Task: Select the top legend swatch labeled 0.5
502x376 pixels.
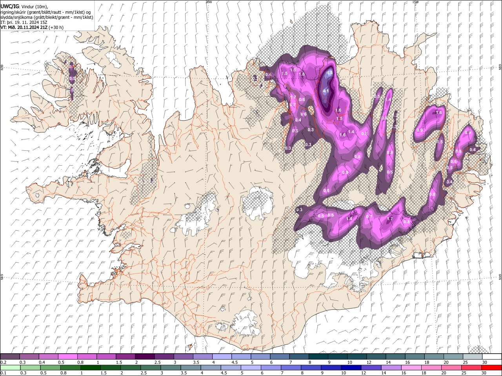Action: coord(67,357)
